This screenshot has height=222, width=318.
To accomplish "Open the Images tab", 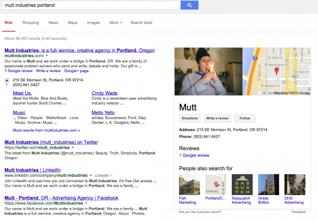I will [94, 23].
